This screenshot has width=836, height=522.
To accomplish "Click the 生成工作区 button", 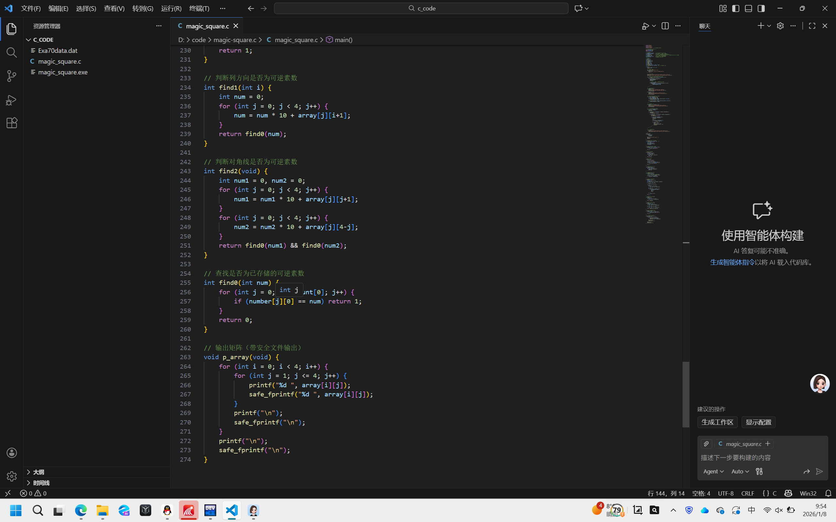I will pos(717,422).
